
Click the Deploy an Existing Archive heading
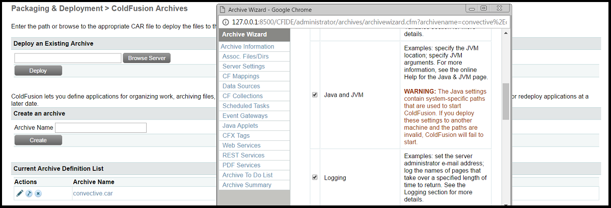53,44
